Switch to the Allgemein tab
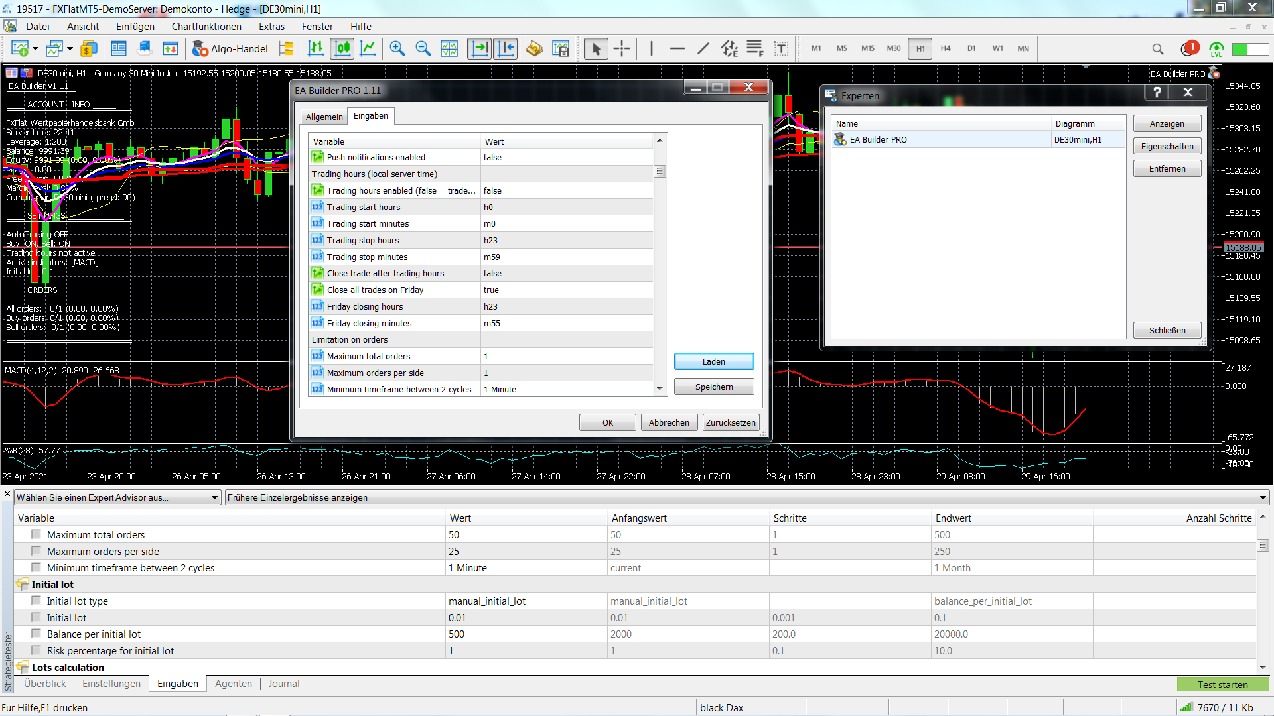This screenshot has height=716, width=1274. [x=324, y=117]
